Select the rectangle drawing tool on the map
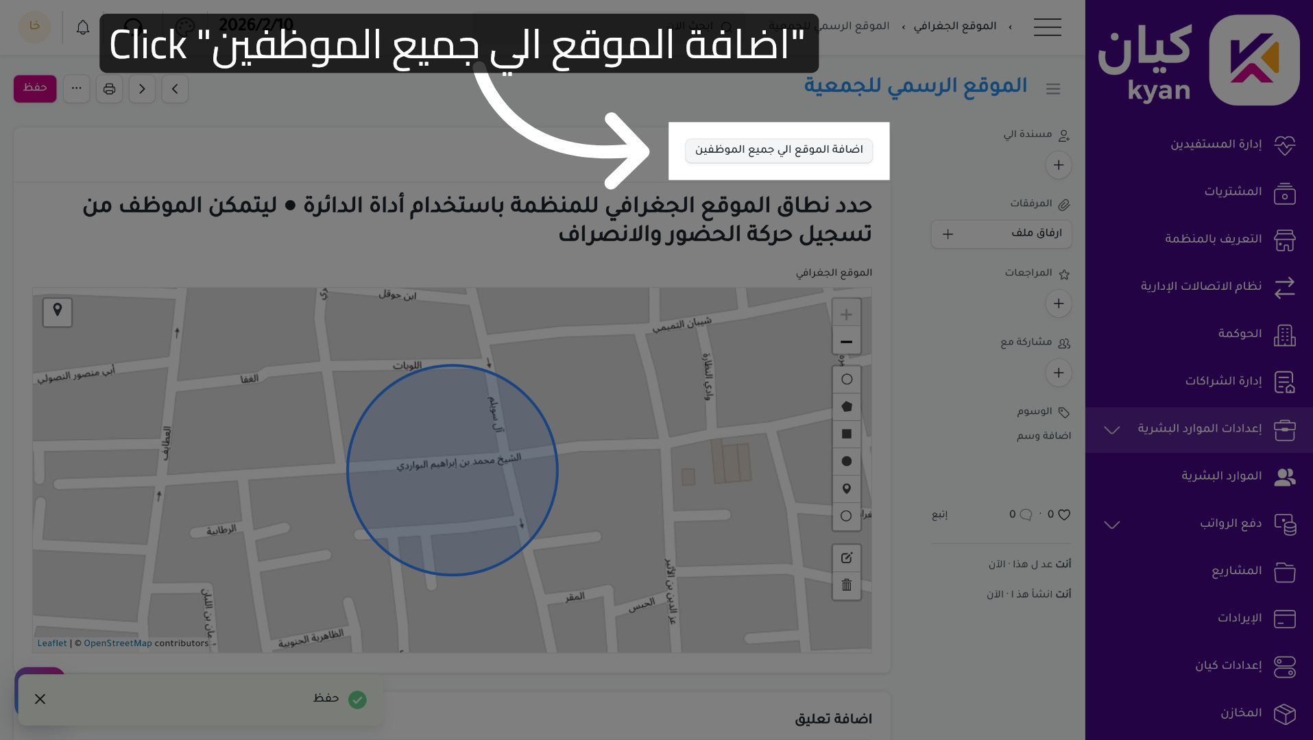The height and width of the screenshot is (740, 1313). (x=846, y=434)
